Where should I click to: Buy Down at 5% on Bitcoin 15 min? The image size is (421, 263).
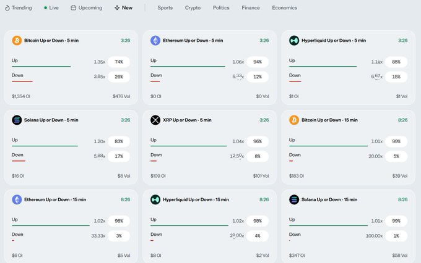point(396,156)
